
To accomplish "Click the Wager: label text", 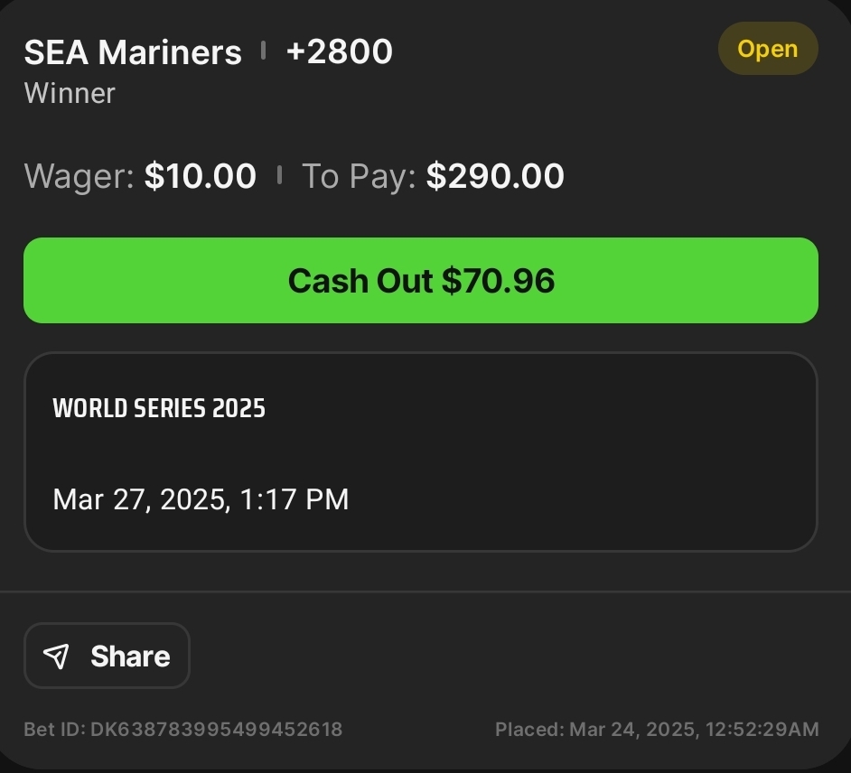I will (x=79, y=176).
